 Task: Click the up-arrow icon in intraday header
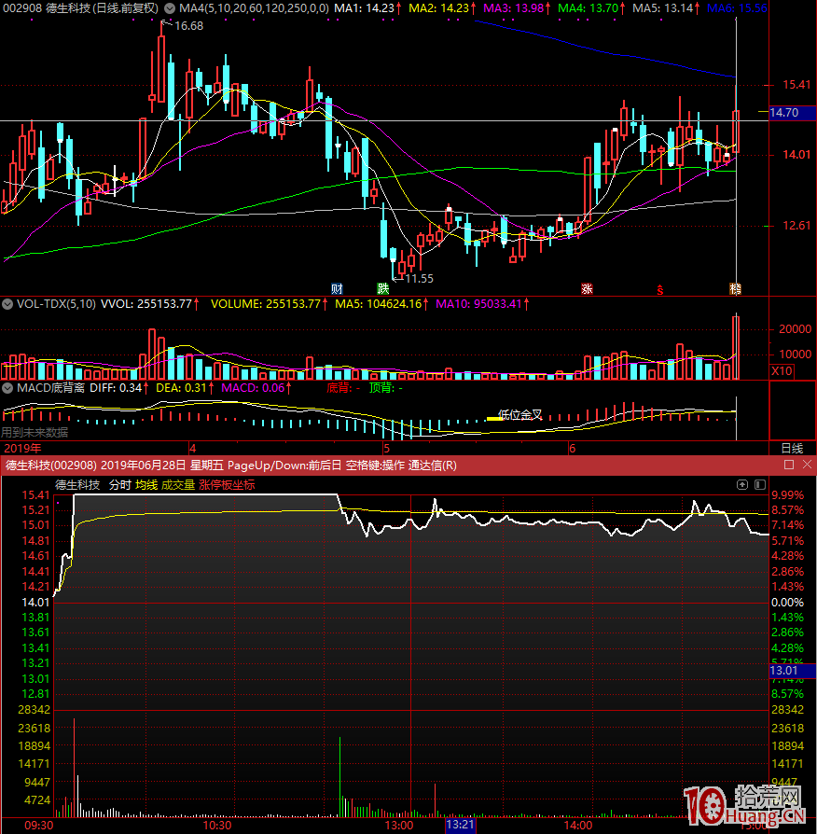(x=742, y=485)
